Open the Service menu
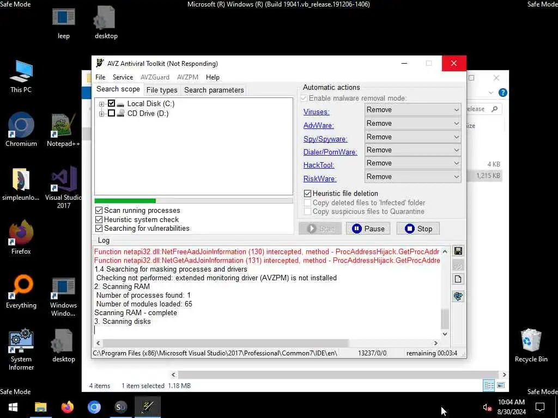The width and height of the screenshot is (558, 418). pyautogui.click(x=123, y=77)
